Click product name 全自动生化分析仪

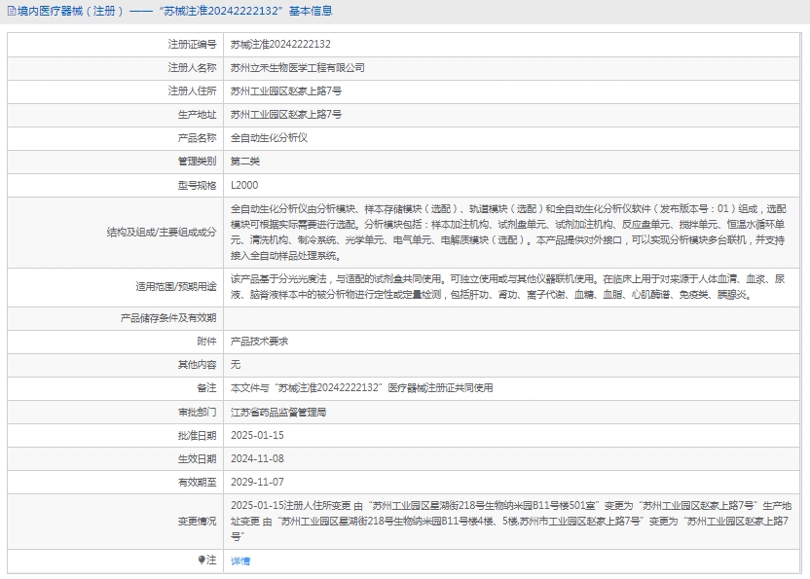(x=269, y=137)
